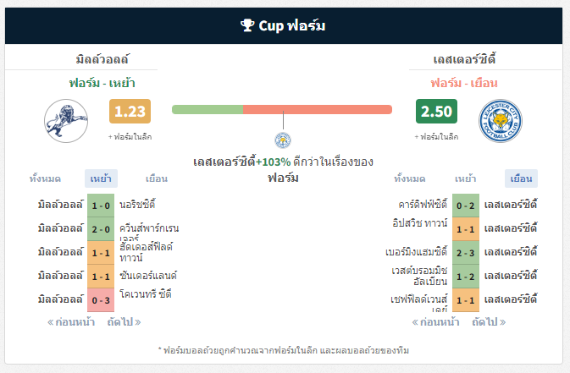Click the small Leicester badge under form bar

tap(283, 140)
